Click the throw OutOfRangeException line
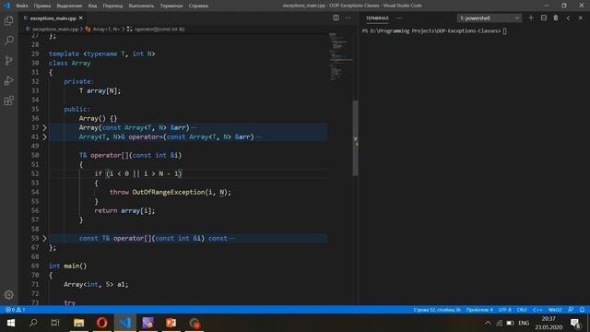The image size is (590, 332). point(170,192)
